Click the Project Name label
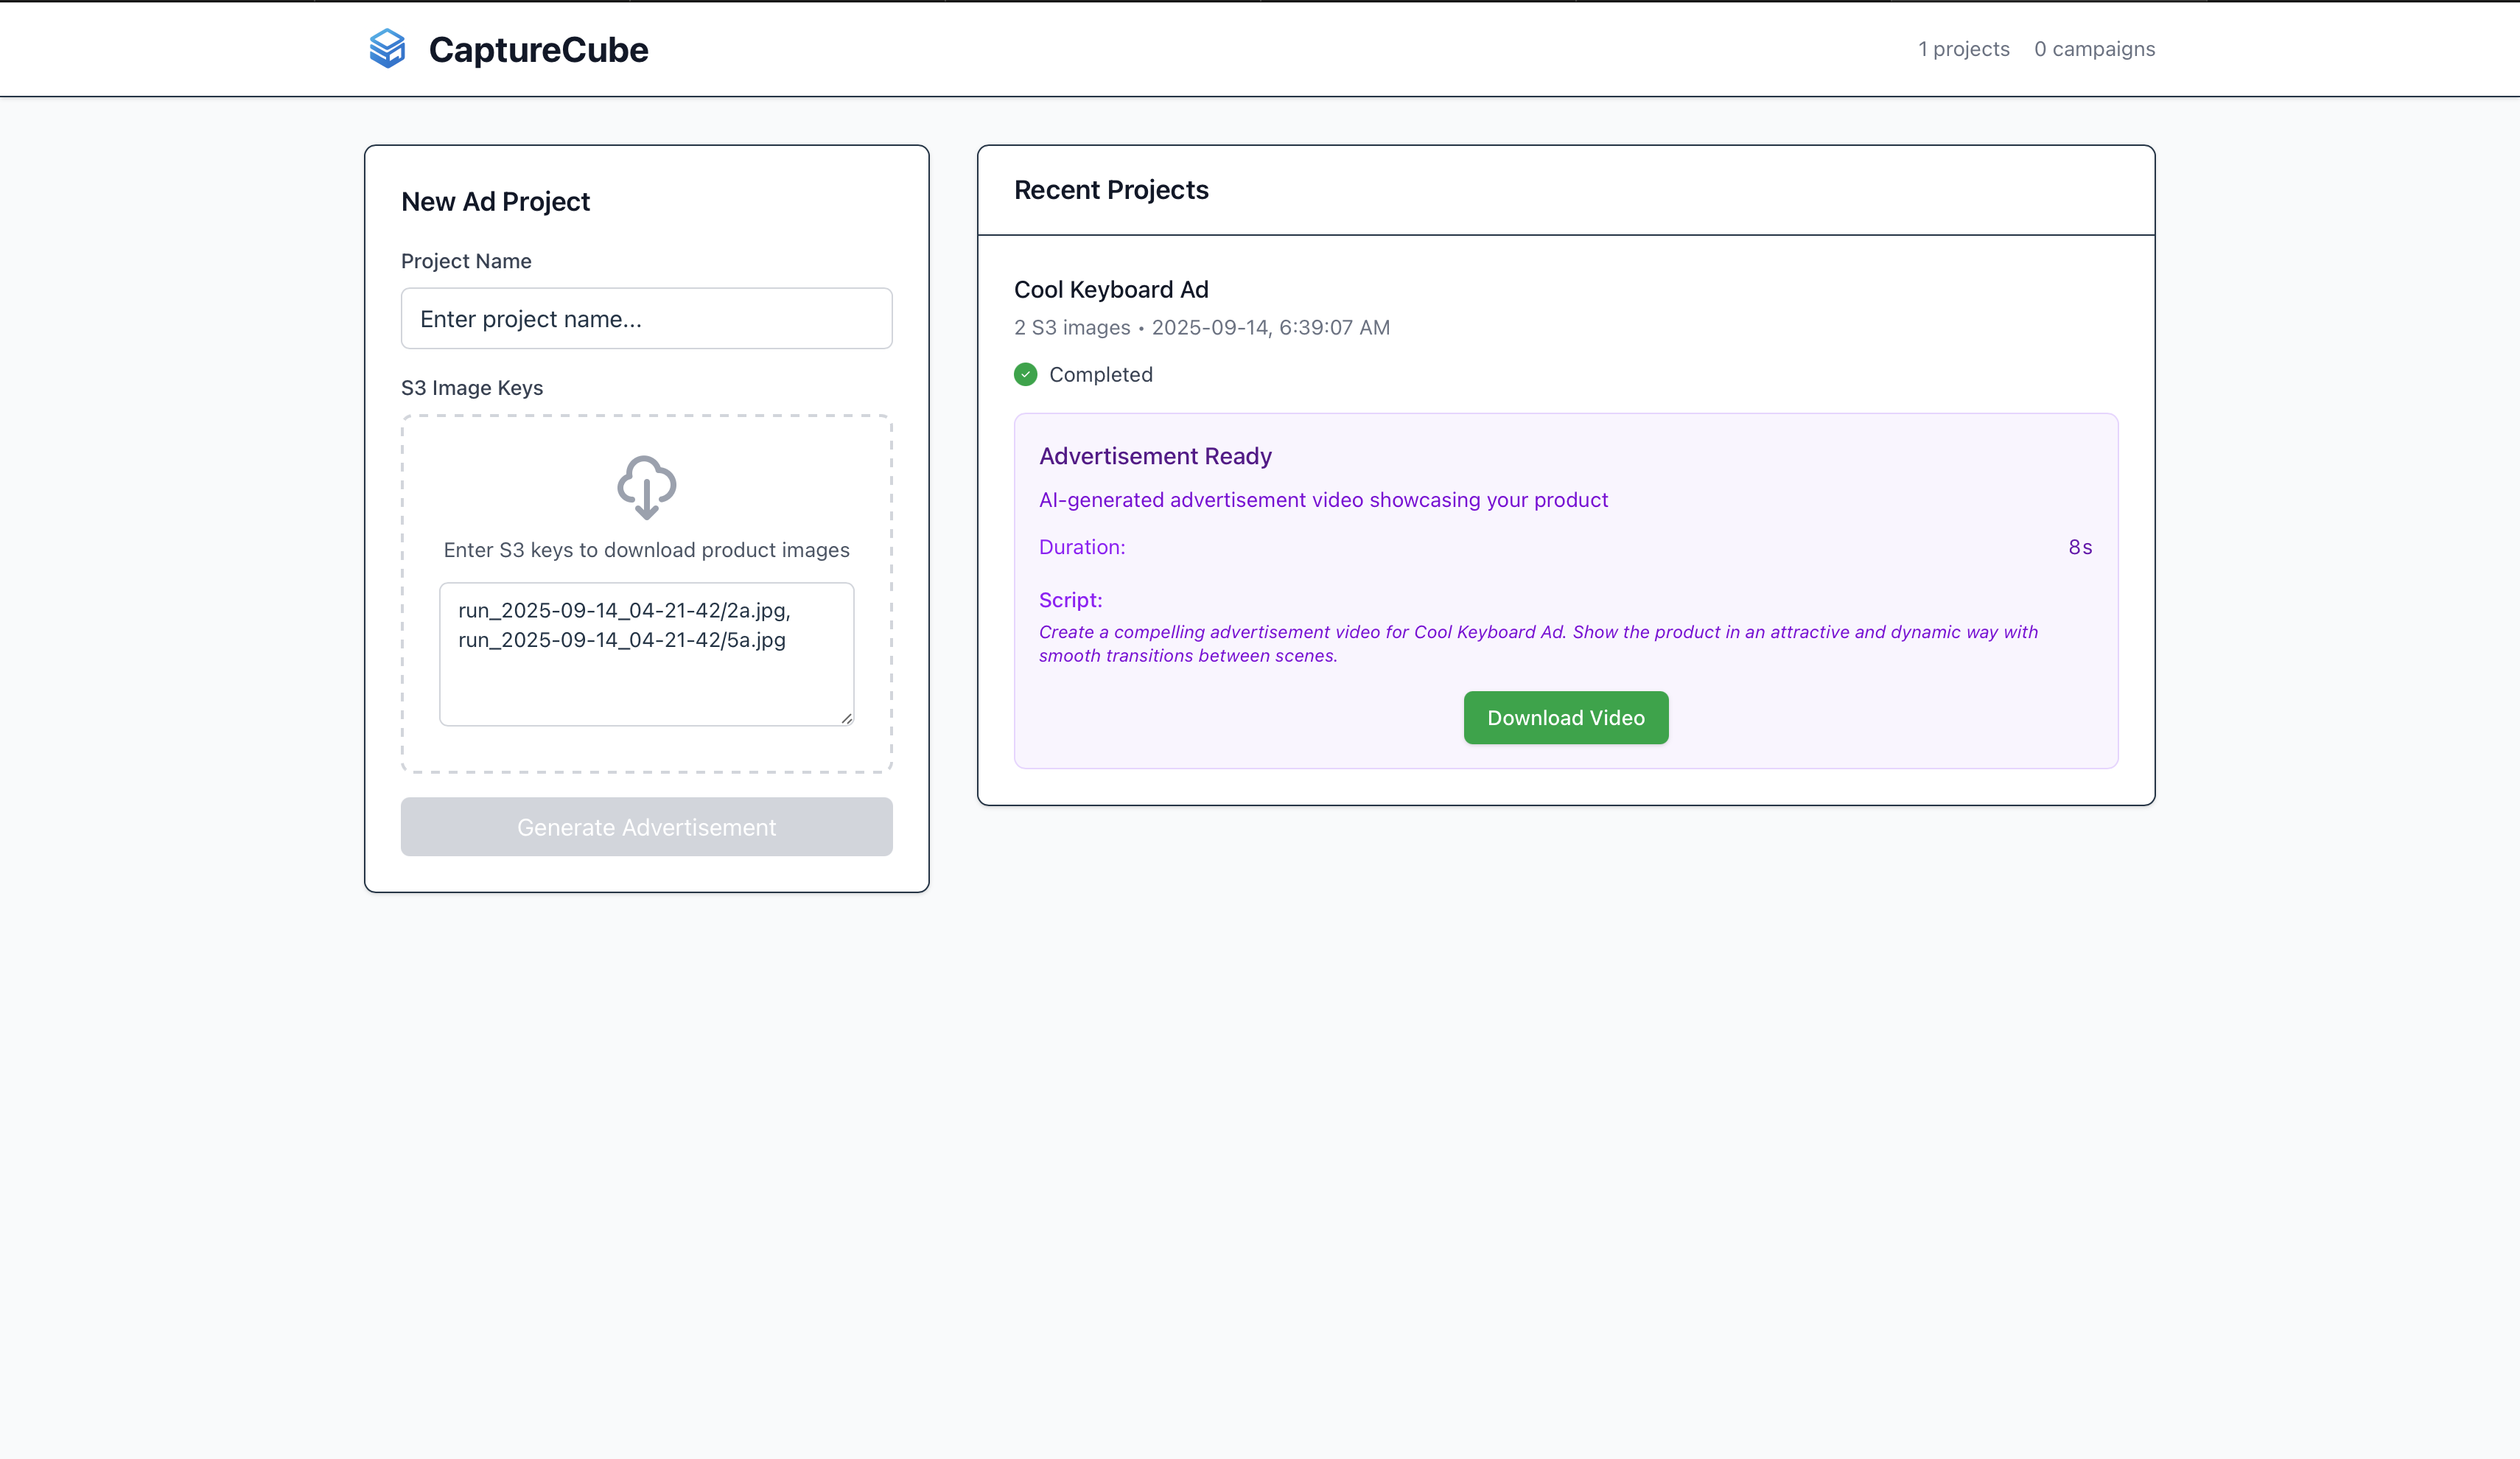 [x=466, y=261]
